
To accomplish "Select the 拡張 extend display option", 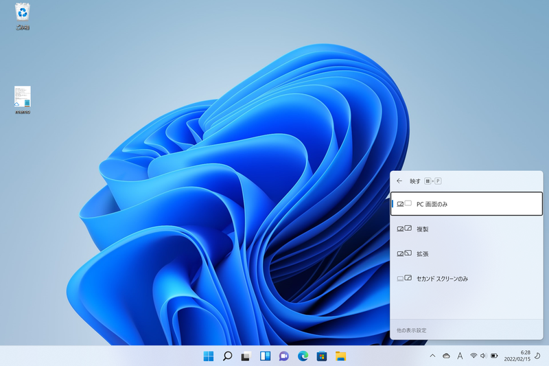I will [467, 253].
